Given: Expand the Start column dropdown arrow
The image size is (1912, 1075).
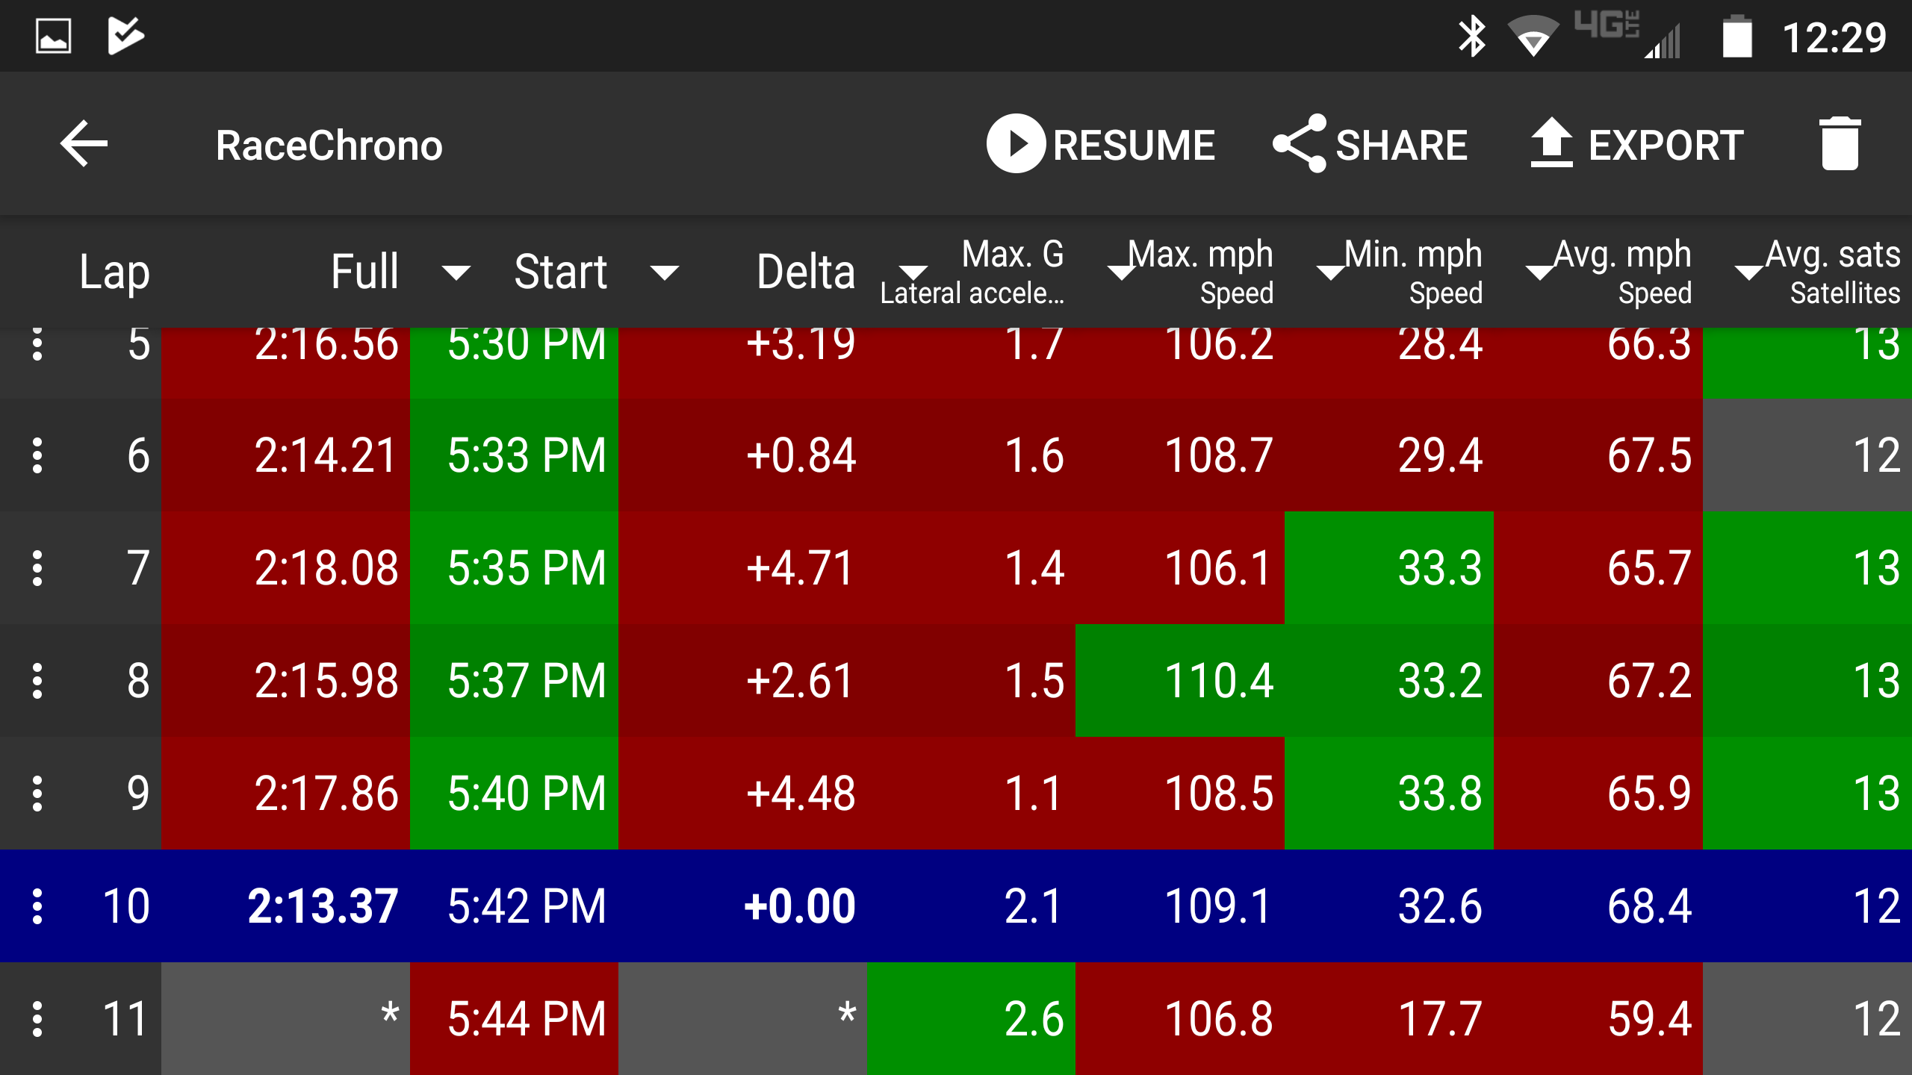Looking at the screenshot, I should click(x=664, y=272).
